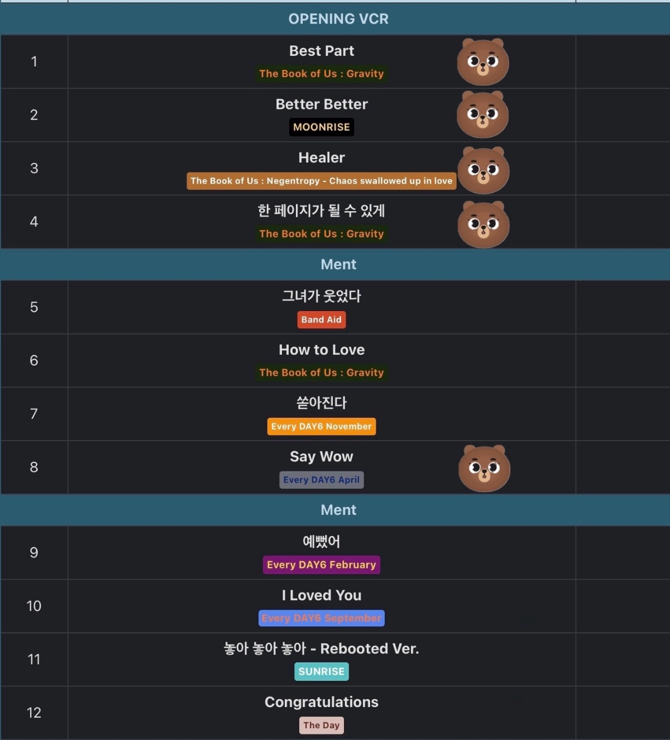The width and height of the screenshot is (670, 740).
Task: Open the MOONRISE album tag
Action: click(x=322, y=127)
